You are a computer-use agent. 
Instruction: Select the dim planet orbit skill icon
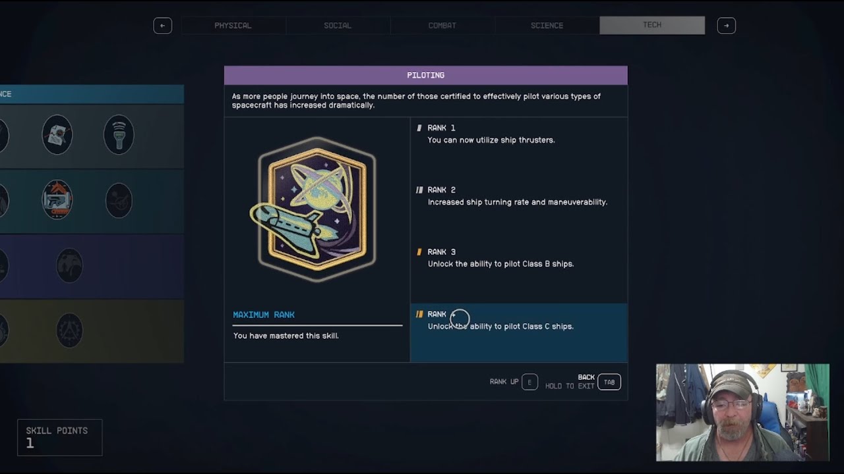(119, 200)
